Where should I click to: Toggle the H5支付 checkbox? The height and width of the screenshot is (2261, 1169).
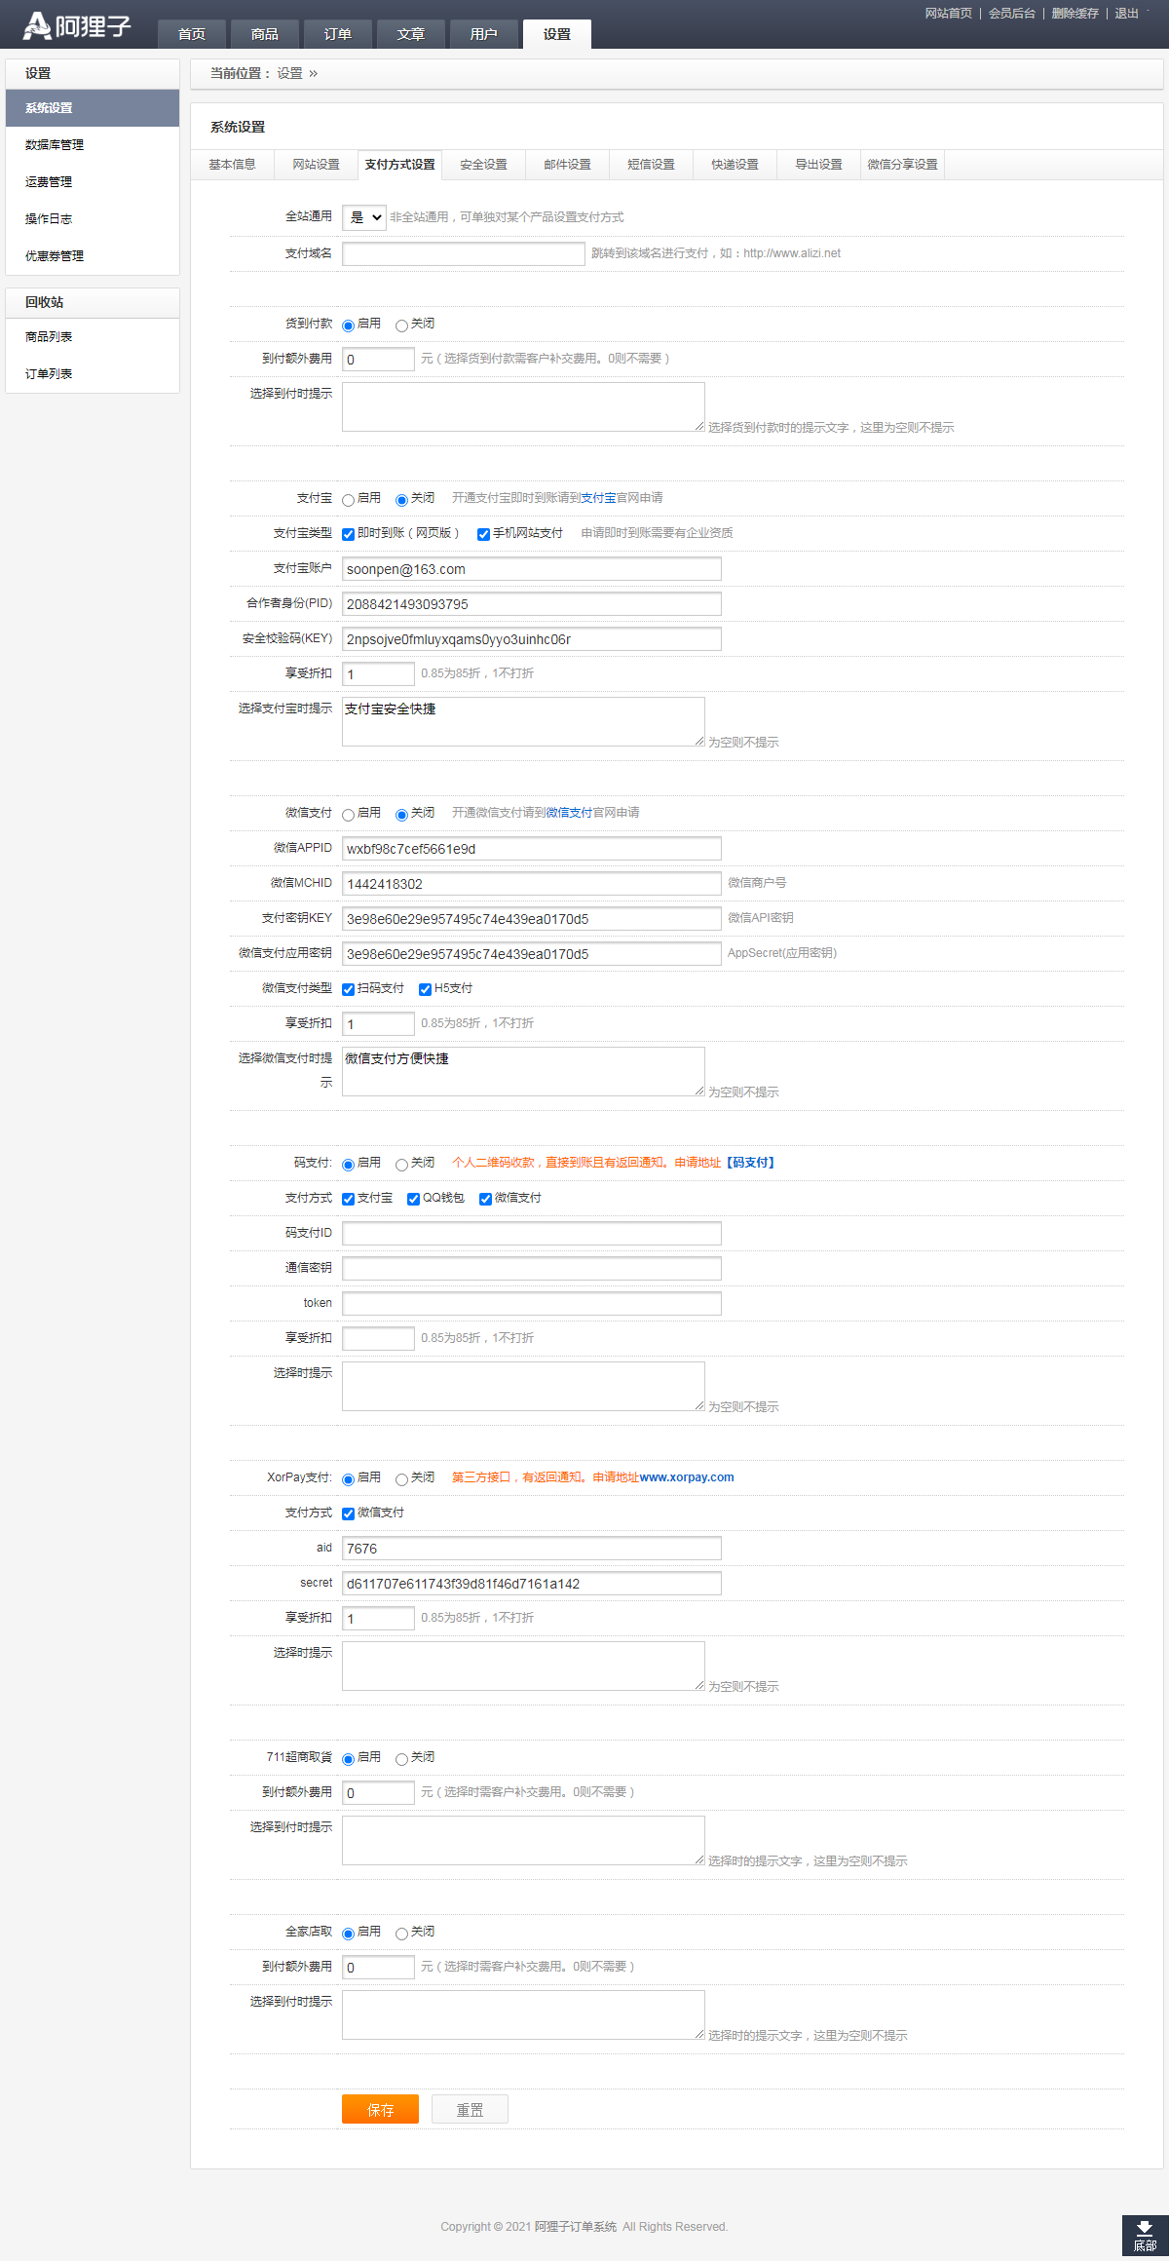[425, 989]
